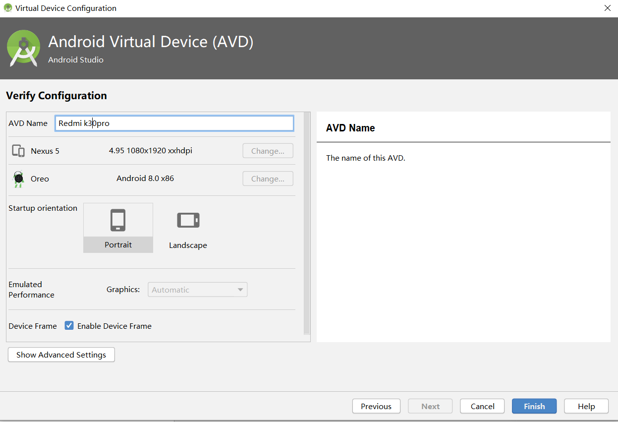
Task: Go back with the Previous button
Action: click(376, 406)
